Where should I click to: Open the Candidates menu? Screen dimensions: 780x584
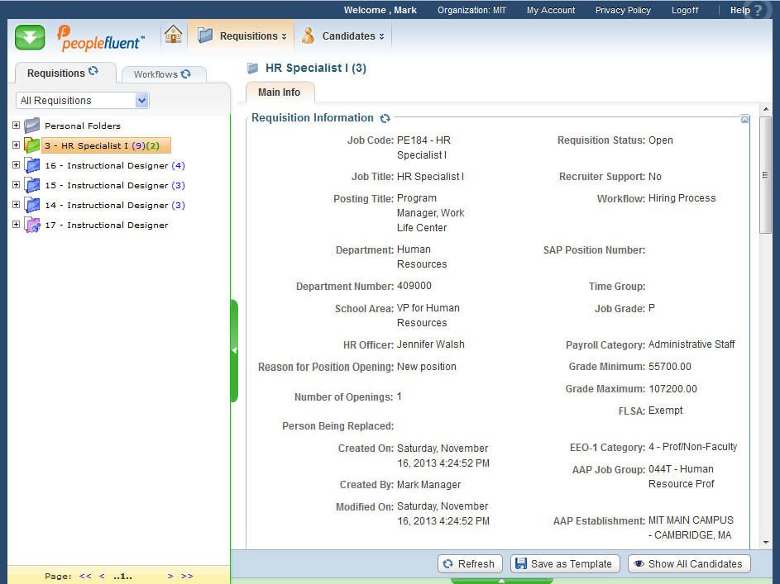click(x=343, y=36)
